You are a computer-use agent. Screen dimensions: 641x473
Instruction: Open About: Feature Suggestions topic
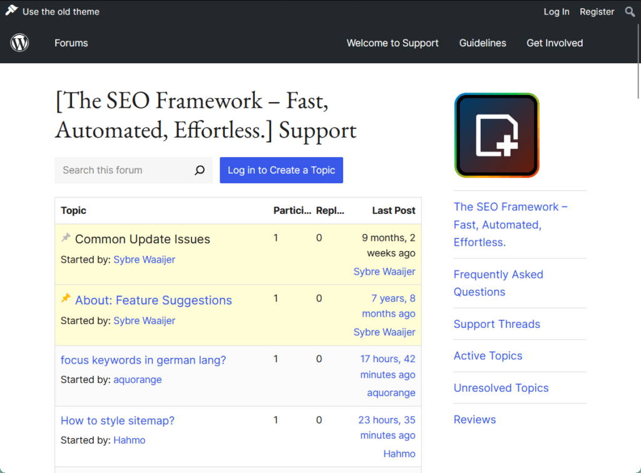tap(153, 300)
